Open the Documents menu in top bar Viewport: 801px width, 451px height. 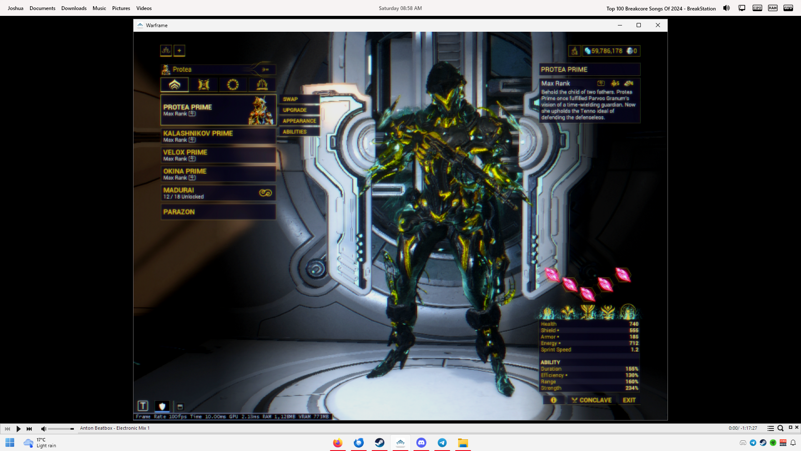coord(43,8)
